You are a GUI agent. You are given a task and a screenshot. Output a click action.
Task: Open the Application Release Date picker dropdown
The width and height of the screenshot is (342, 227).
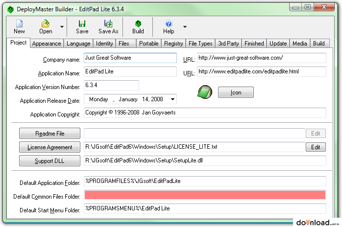coord(172,99)
